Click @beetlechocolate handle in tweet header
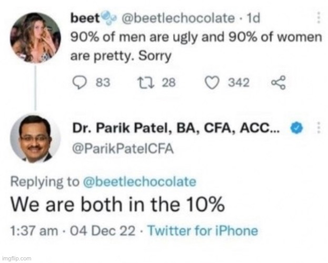 click(178, 18)
